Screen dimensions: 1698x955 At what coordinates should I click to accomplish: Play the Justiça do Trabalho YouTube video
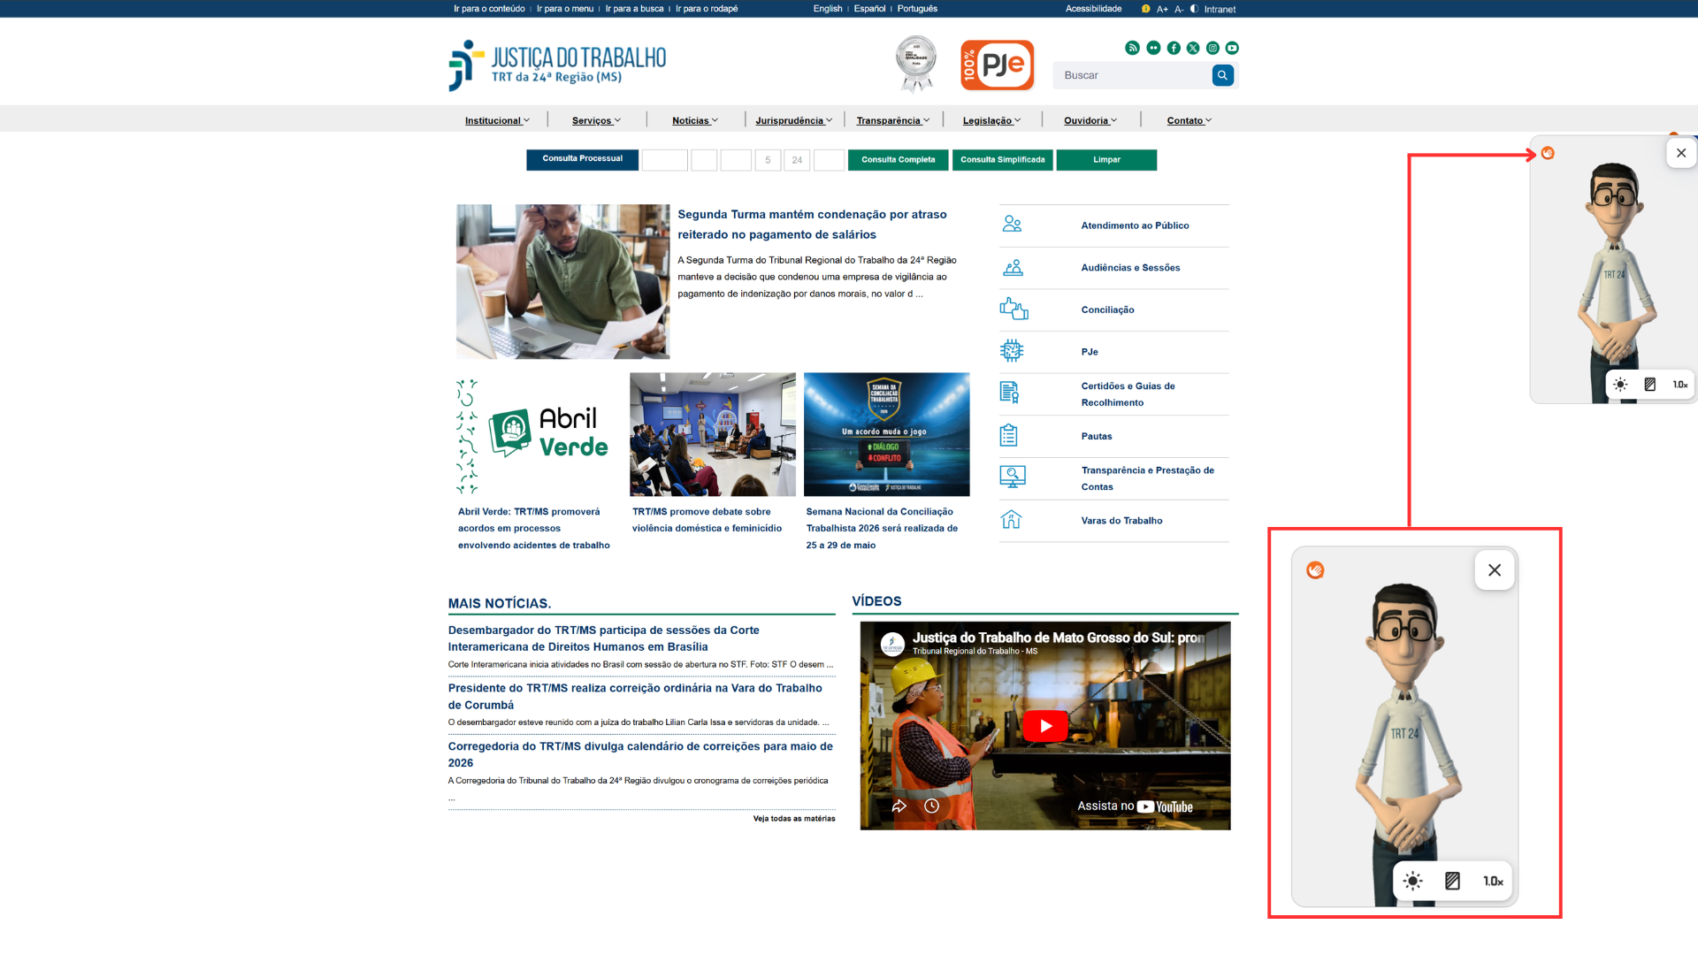(x=1045, y=726)
